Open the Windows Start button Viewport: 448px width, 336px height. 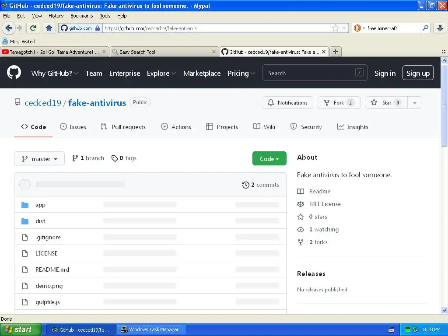[x=21, y=329]
